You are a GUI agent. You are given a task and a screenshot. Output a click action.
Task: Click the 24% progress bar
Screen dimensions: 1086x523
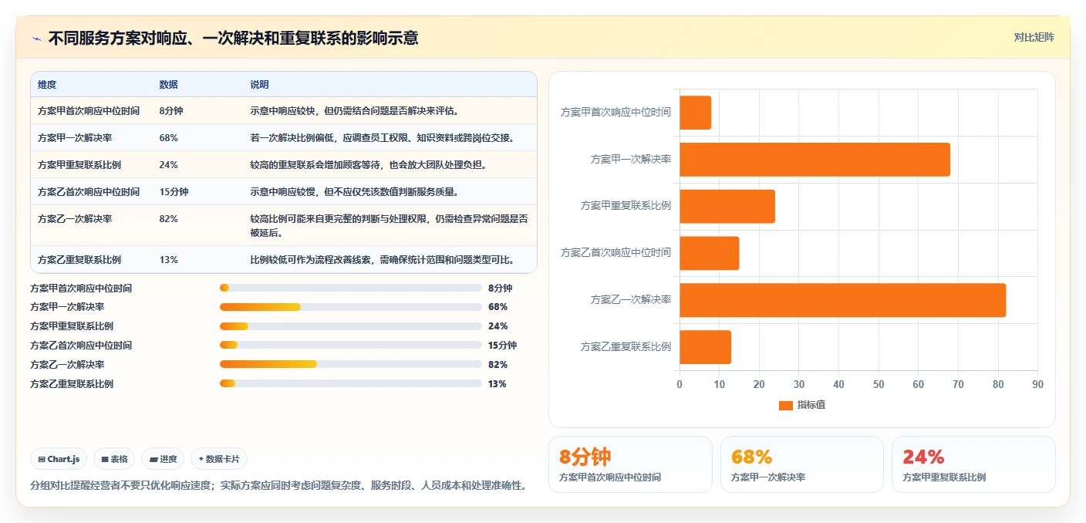(351, 326)
